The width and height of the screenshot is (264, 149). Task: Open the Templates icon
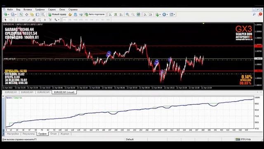[172, 14]
